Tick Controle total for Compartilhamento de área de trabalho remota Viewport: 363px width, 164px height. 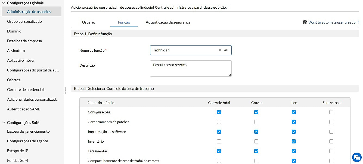coord(219,161)
